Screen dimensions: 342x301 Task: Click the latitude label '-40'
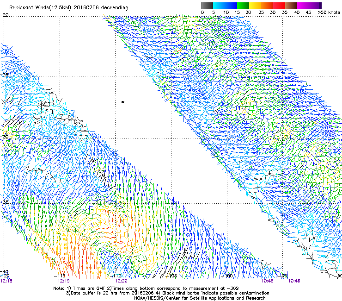tap(4, 272)
